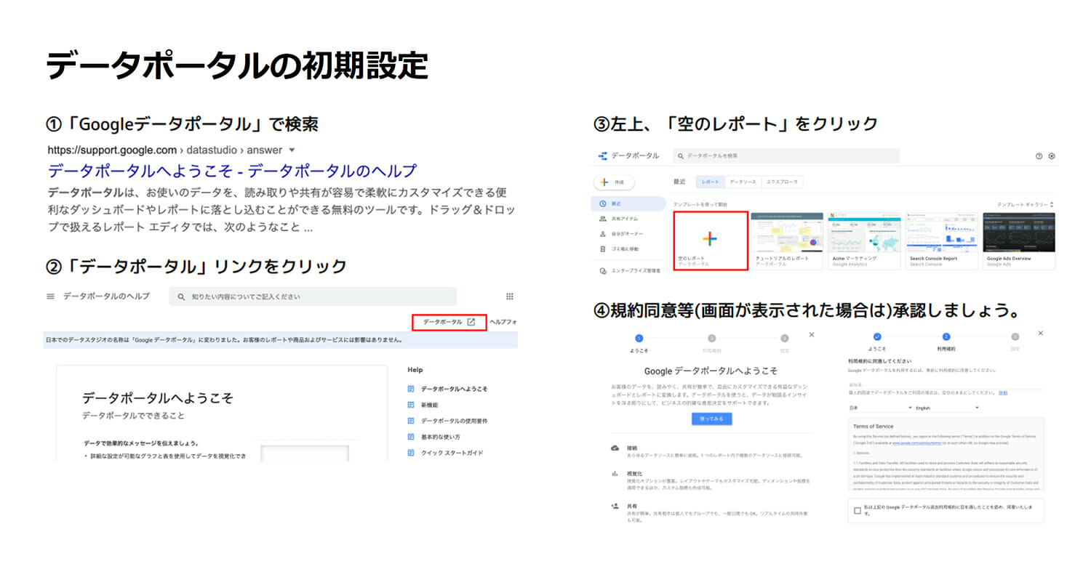Click the help question mark icon

(x=1039, y=156)
